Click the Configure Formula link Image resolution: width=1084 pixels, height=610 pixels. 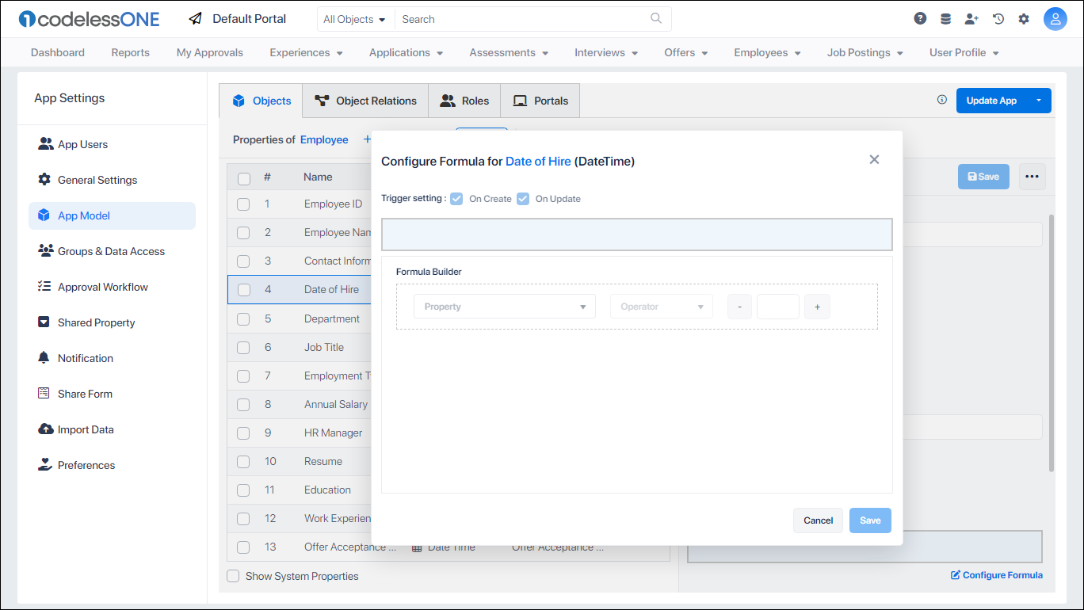click(997, 575)
